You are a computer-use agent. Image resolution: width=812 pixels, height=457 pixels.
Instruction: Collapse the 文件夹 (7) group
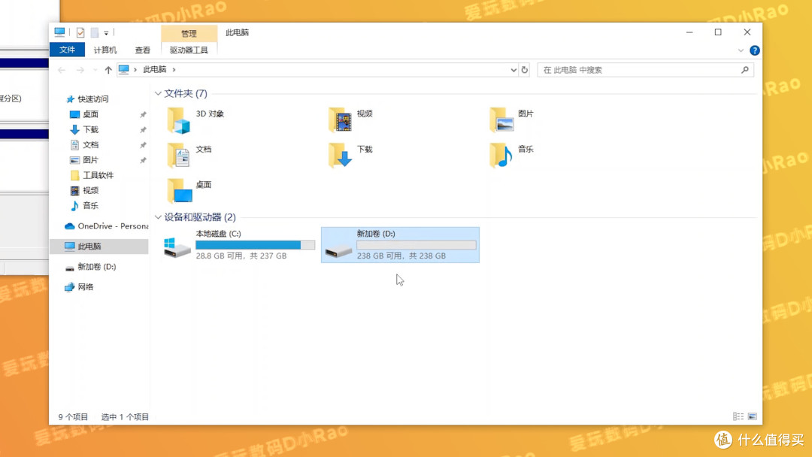pos(158,94)
